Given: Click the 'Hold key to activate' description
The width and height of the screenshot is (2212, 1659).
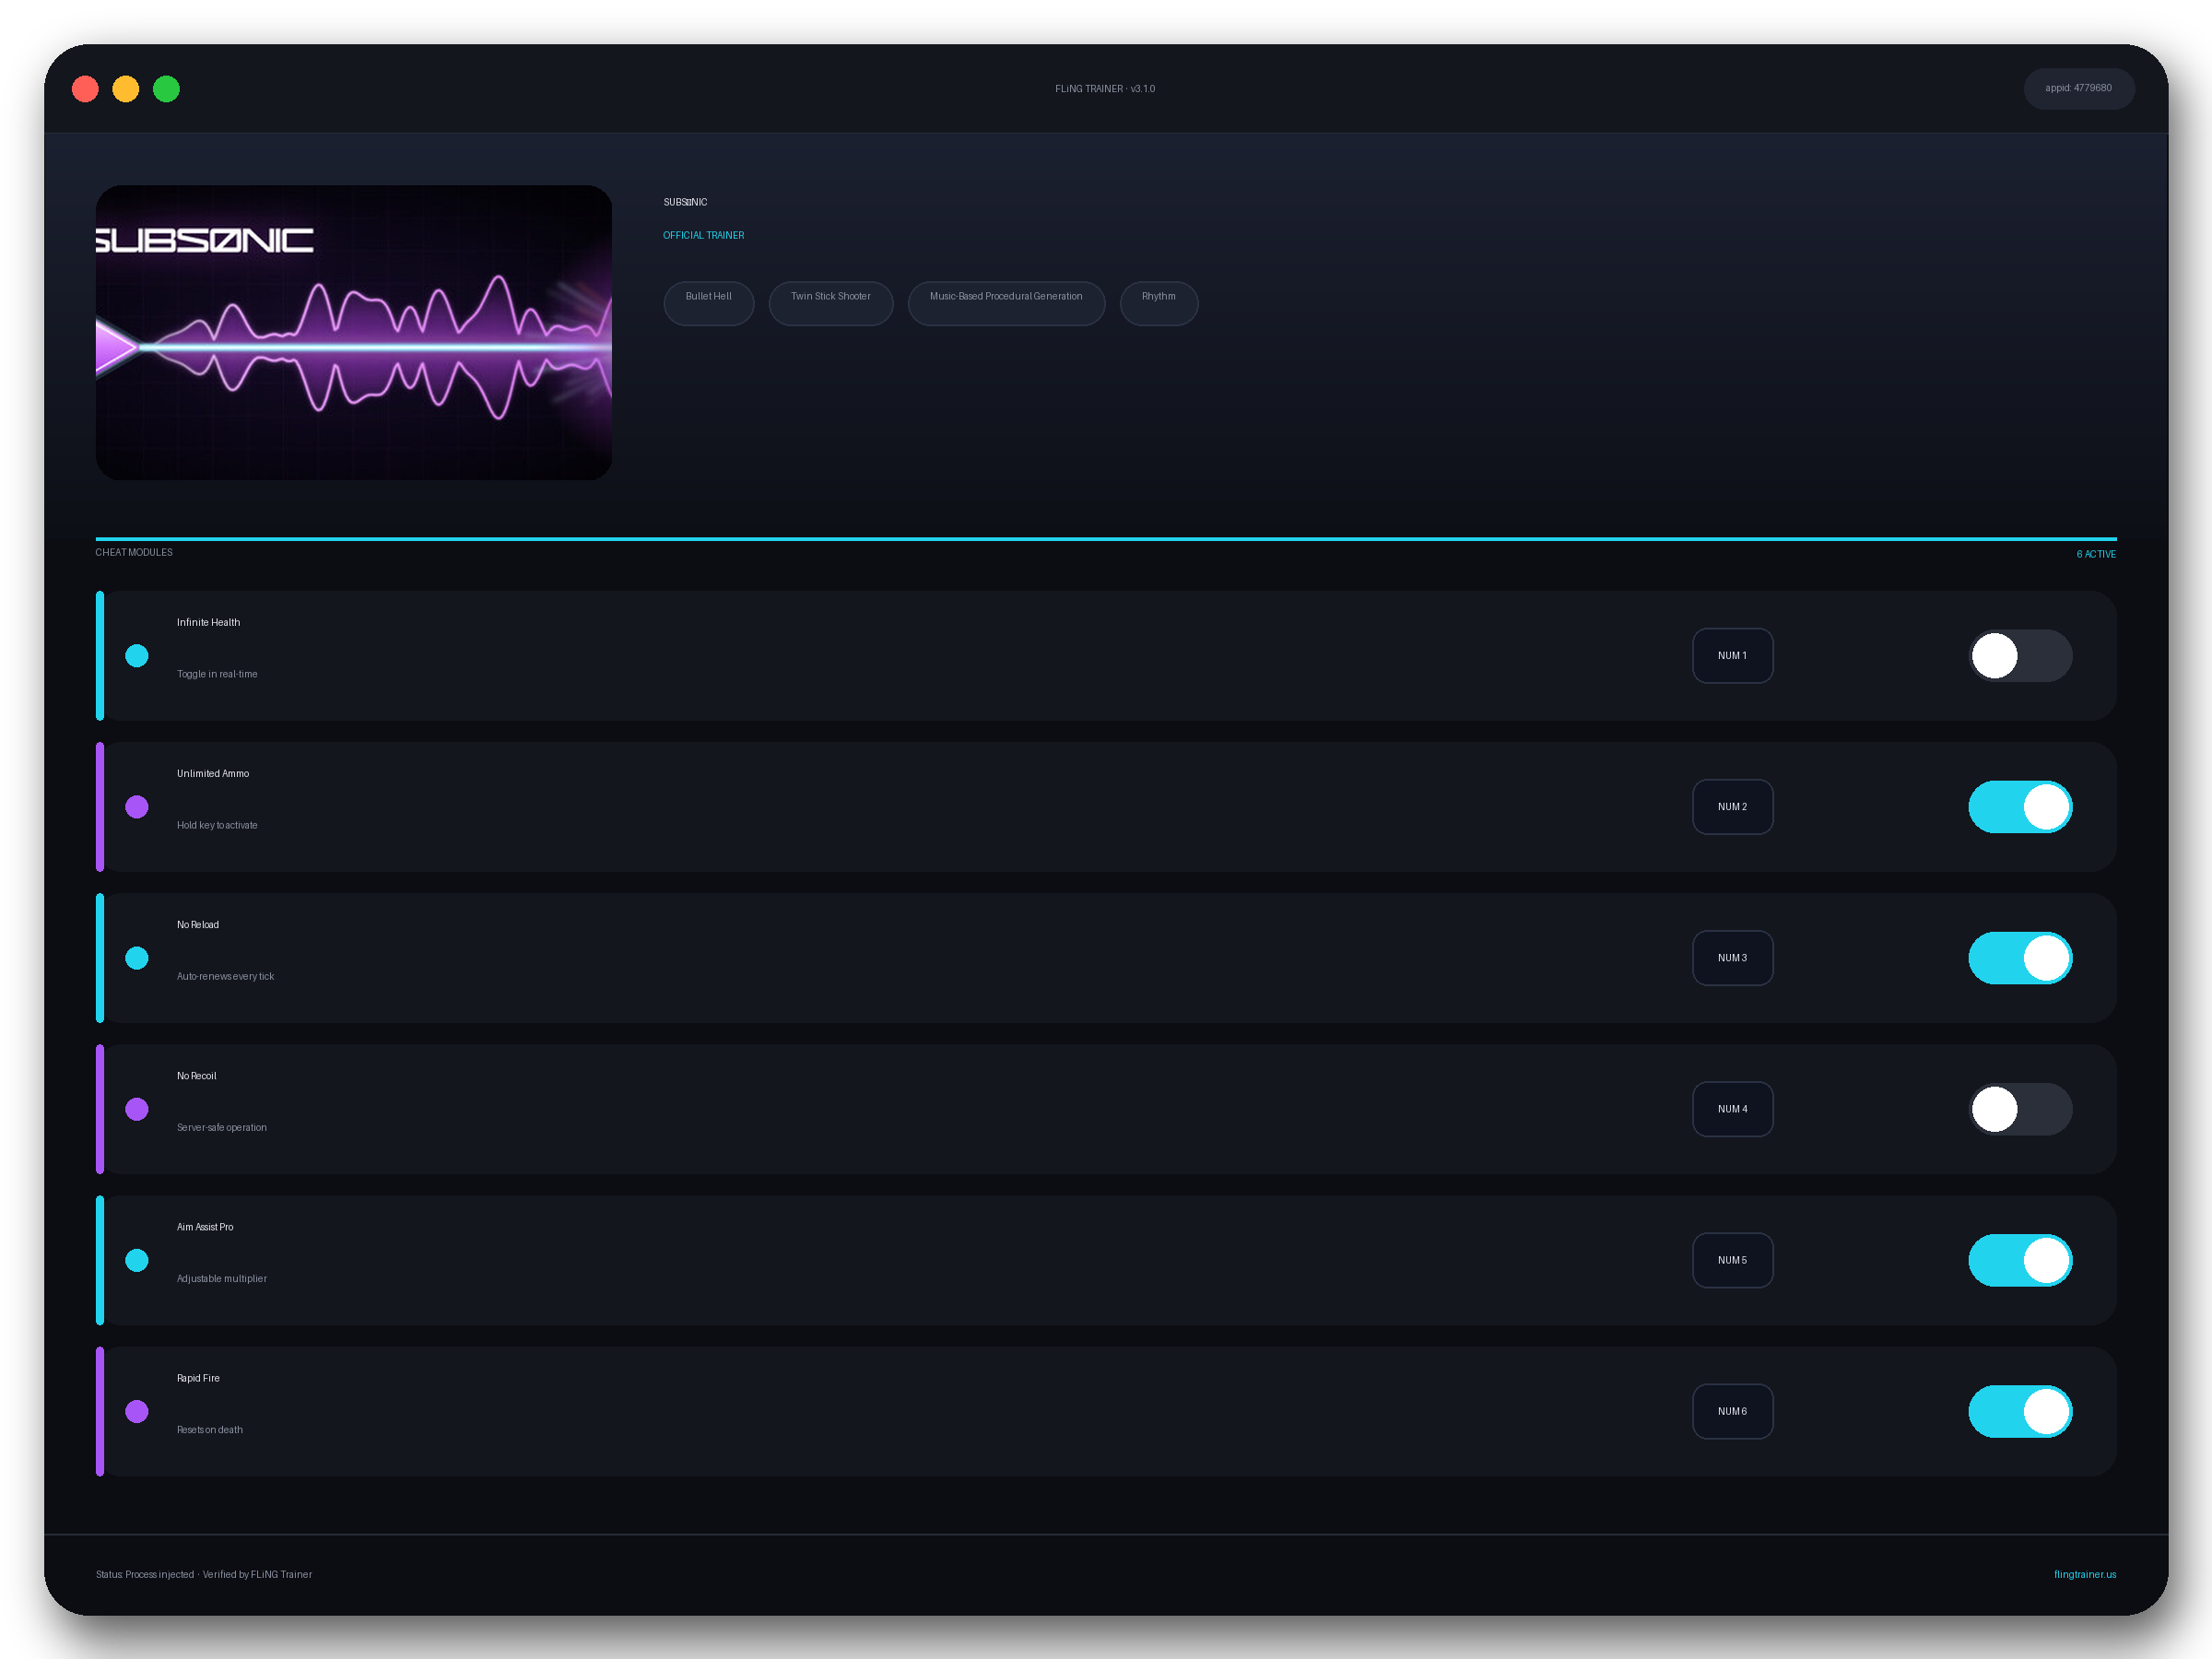Looking at the screenshot, I should point(217,825).
